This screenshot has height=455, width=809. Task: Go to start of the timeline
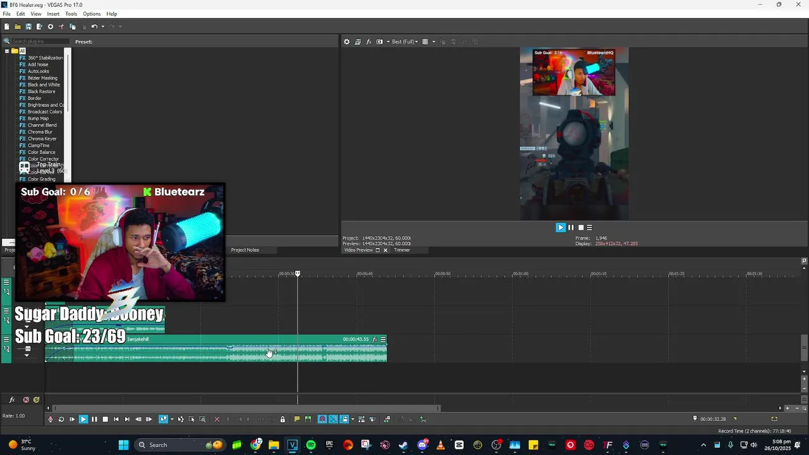(x=116, y=419)
